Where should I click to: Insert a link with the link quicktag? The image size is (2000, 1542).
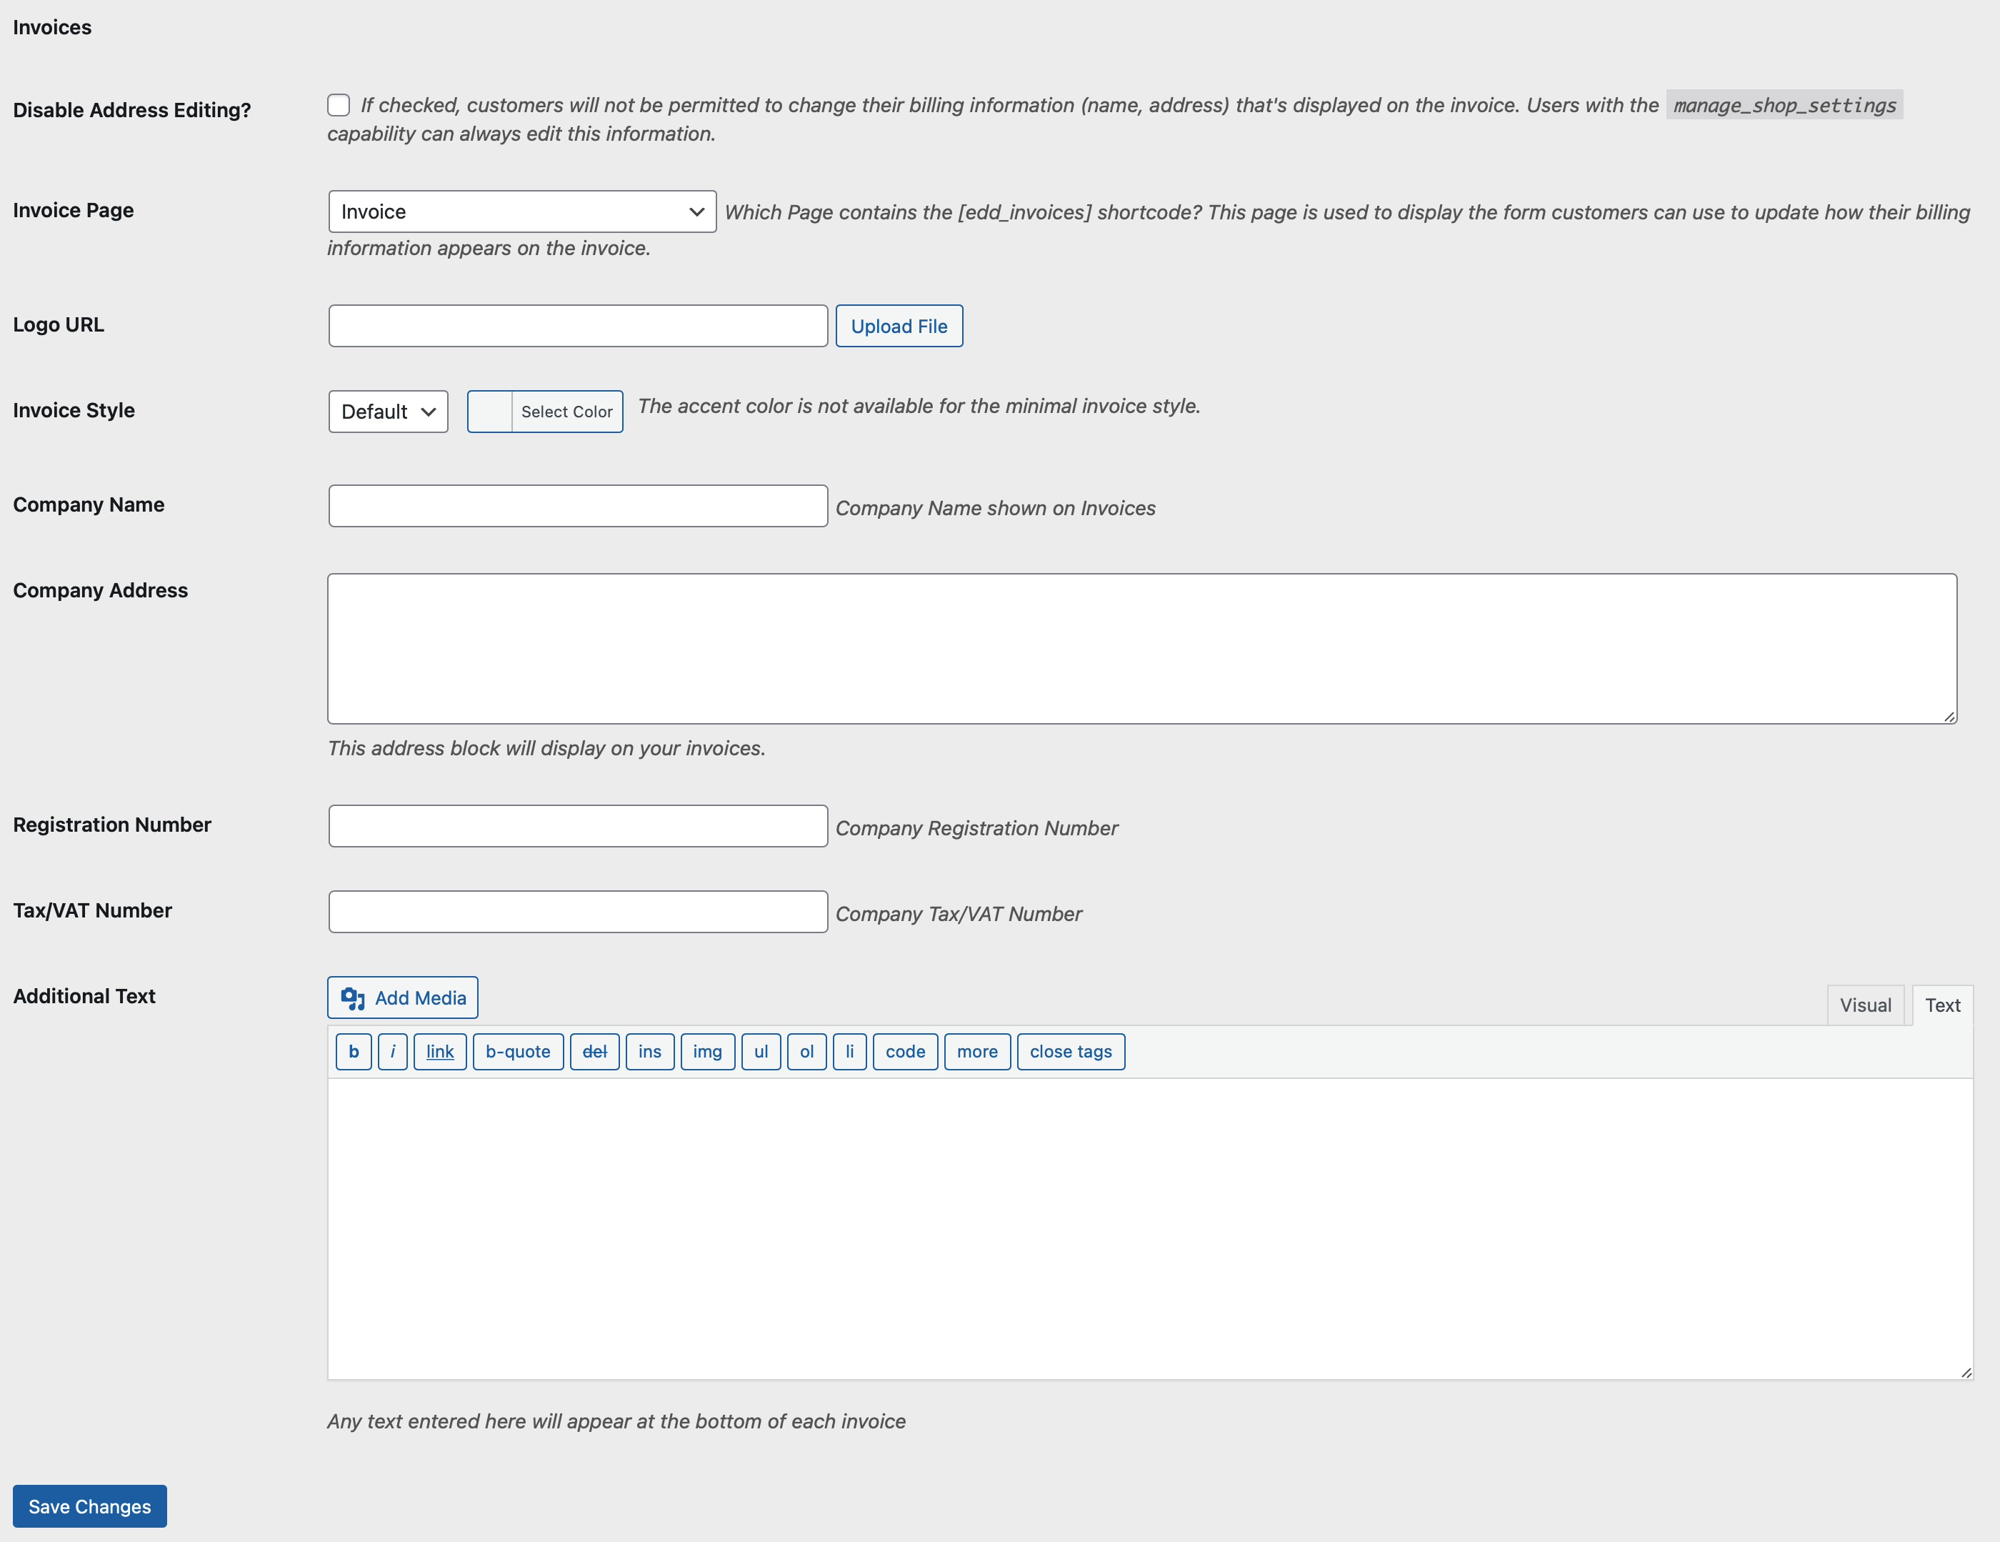[x=439, y=1052]
